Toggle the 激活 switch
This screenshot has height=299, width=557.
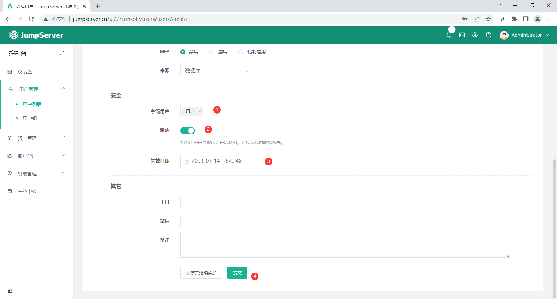[x=188, y=131]
